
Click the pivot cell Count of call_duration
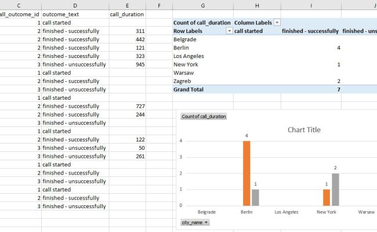(x=202, y=23)
